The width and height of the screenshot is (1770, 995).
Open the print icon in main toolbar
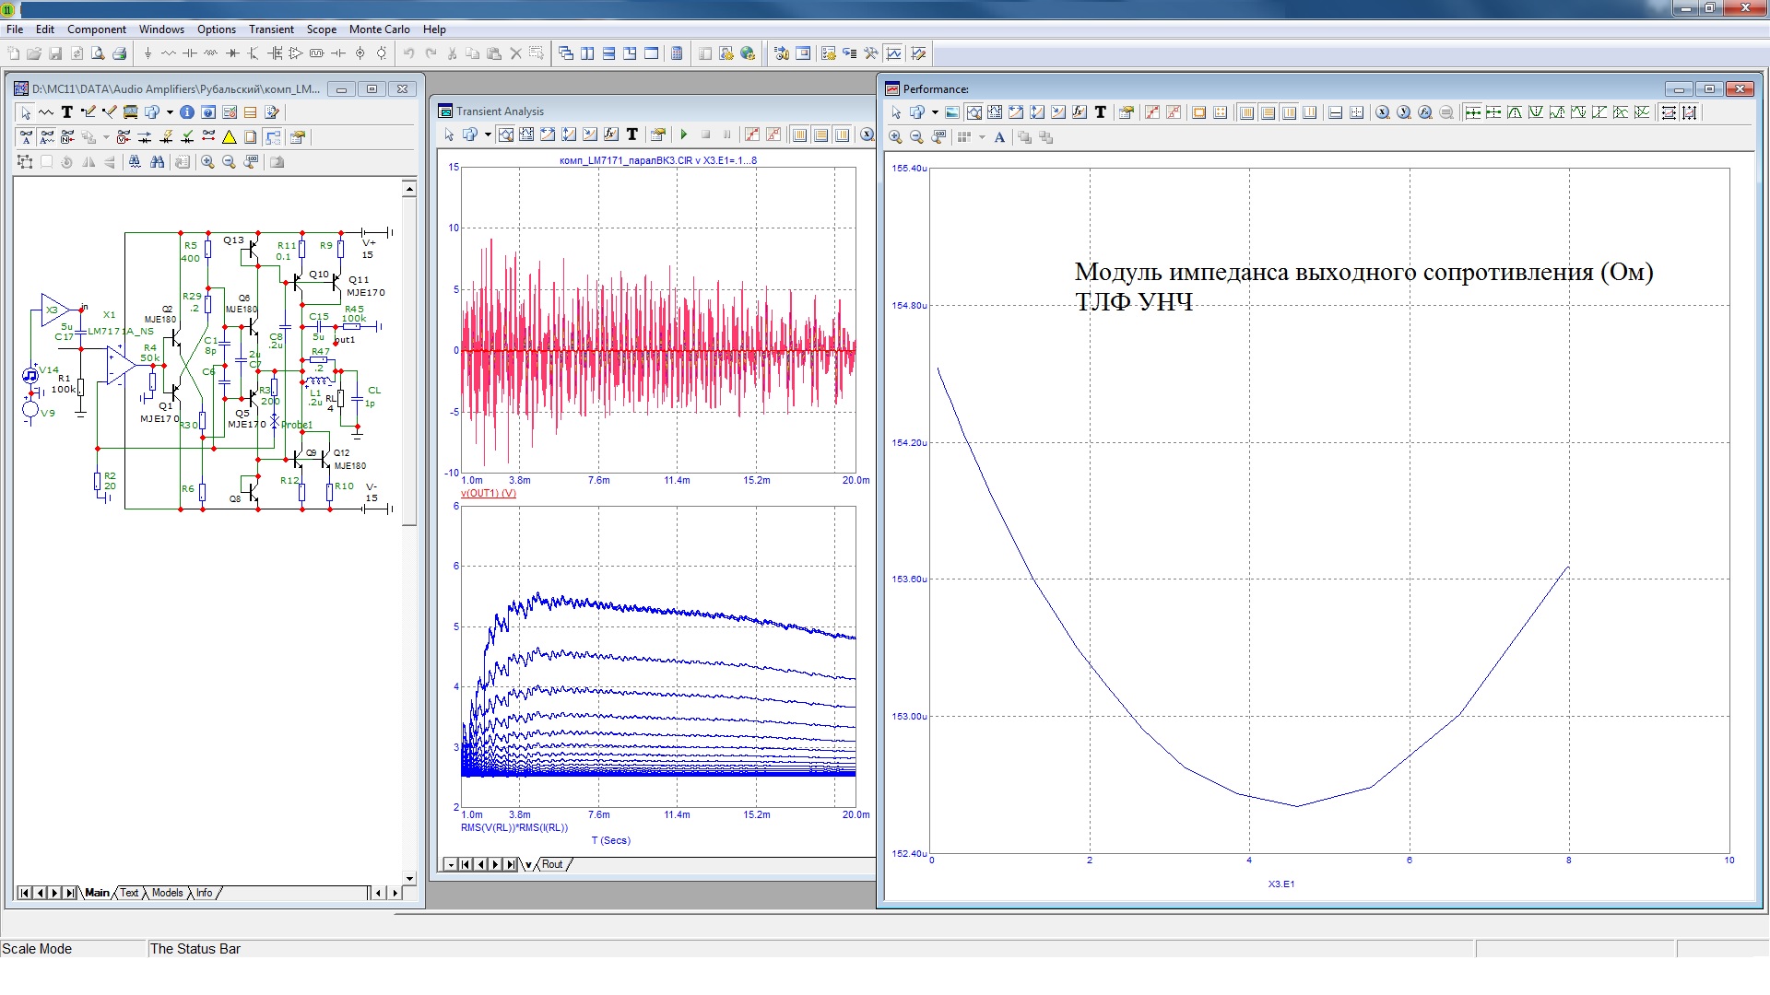click(x=119, y=53)
